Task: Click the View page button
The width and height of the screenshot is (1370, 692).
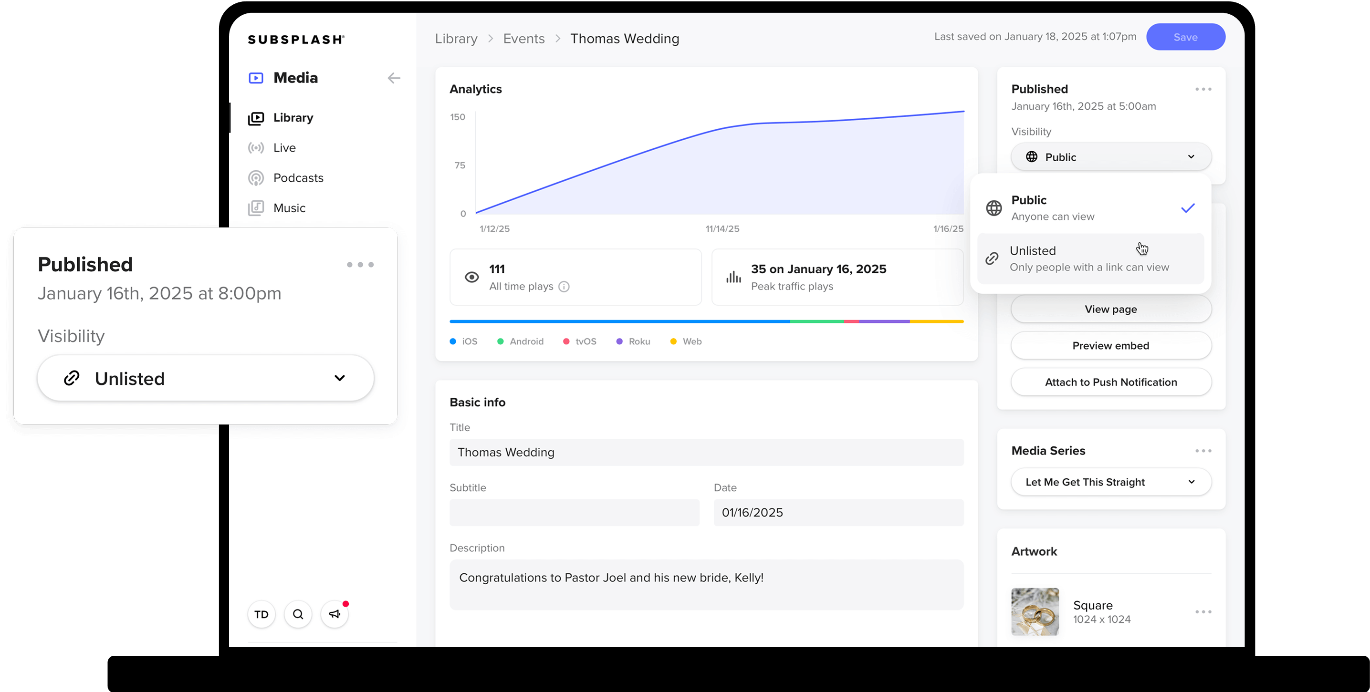Action: pos(1111,309)
